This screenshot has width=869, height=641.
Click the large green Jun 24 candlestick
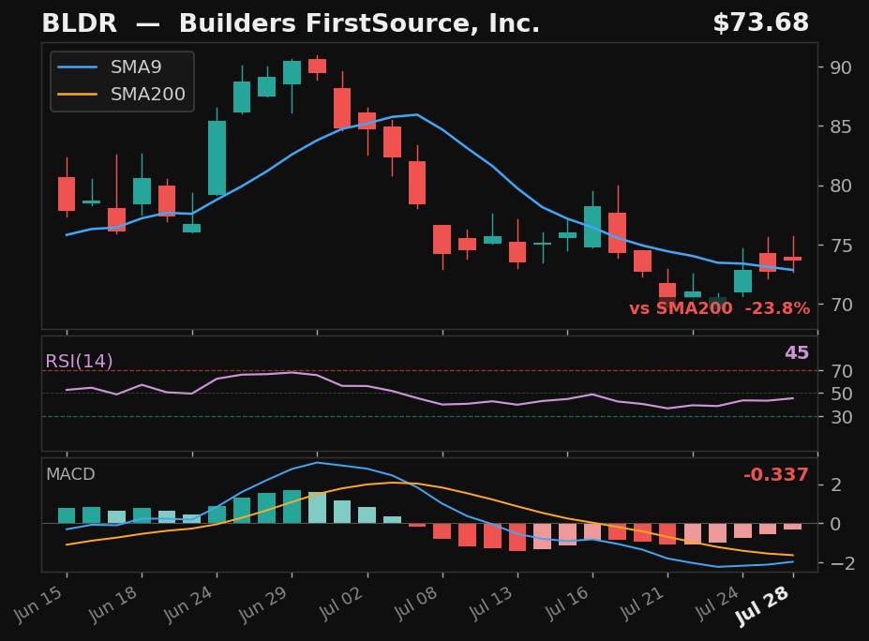coord(217,157)
